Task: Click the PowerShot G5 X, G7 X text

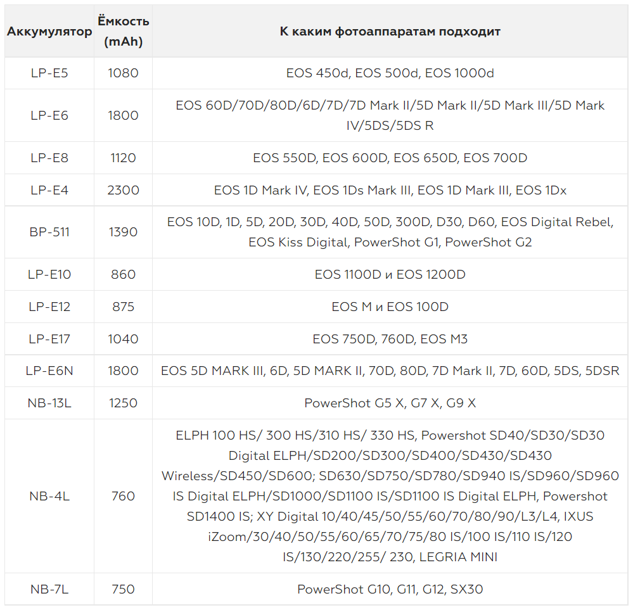Action: [373, 403]
